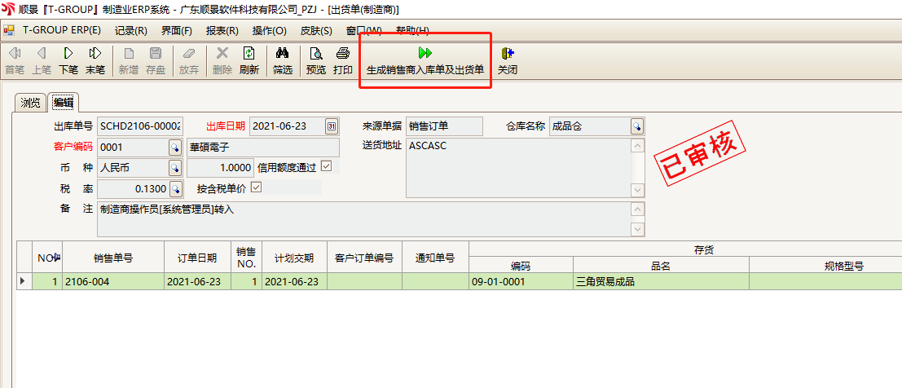This screenshot has height=388, width=902.
Task: Toggle the 信用额度通过 checkbox
Action: [327, 167]
